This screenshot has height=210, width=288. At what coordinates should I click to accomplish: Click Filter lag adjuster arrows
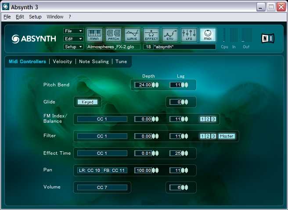tap(185, 136)
